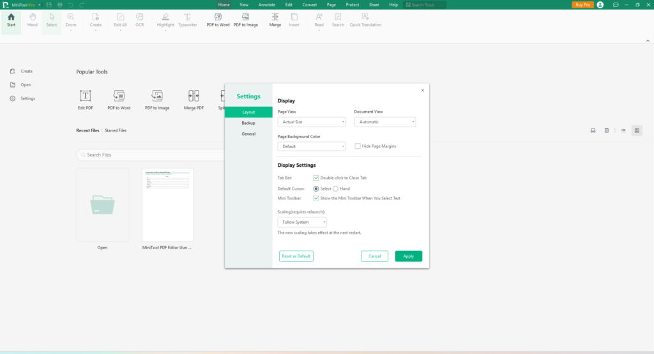
Task: Open the user account avatar
Action: 600,4
